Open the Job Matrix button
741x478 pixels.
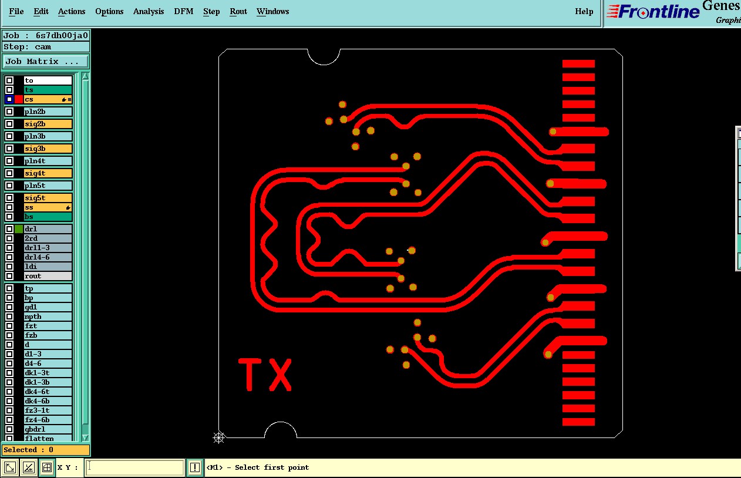tap(46, 61)
